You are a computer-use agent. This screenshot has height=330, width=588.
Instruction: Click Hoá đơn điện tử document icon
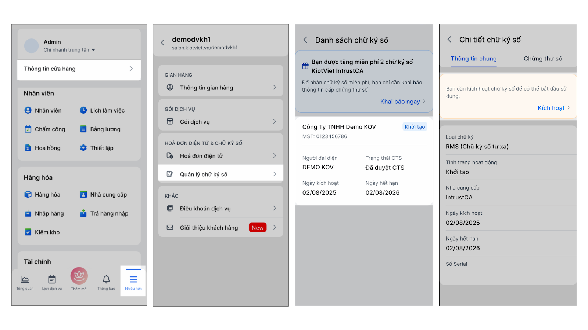(170, 155)
